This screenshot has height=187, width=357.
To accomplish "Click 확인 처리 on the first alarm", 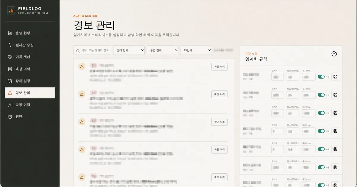I will click(x=219, y=67).
